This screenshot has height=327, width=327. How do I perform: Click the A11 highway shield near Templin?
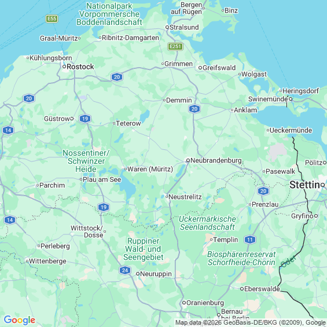tap(250, 240)
